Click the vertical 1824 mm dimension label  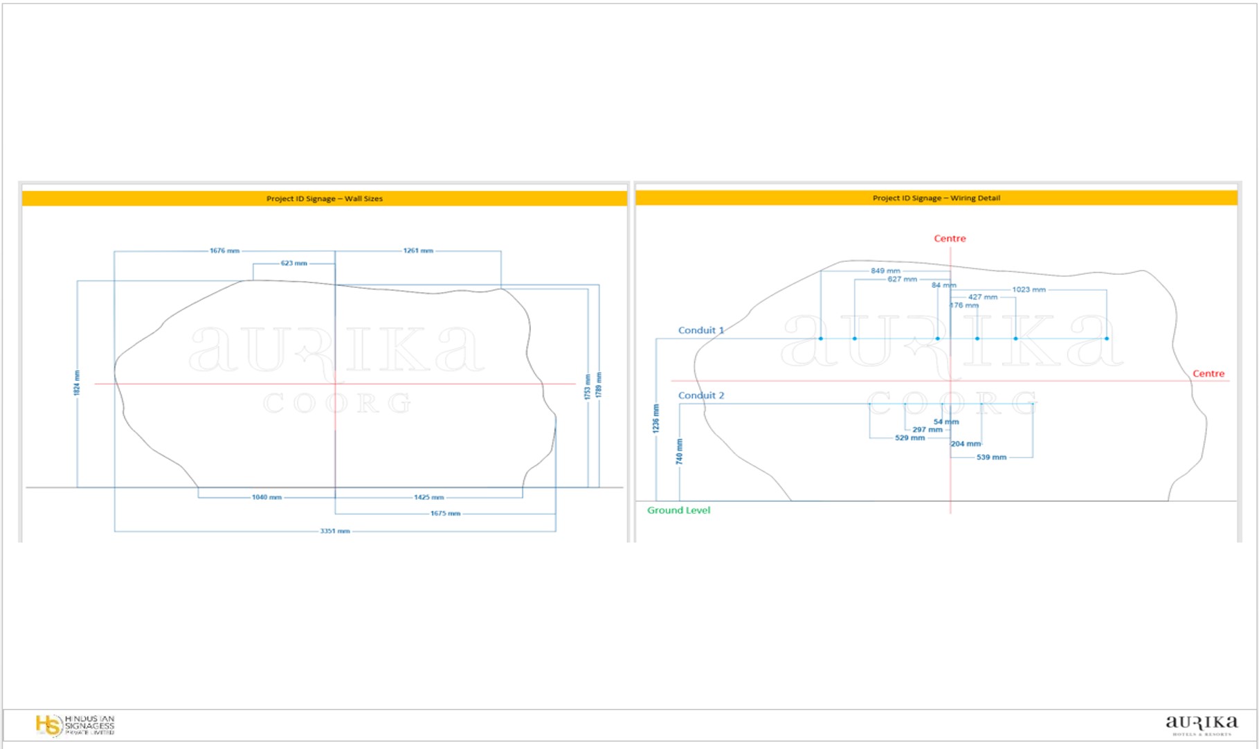point(77,383)
